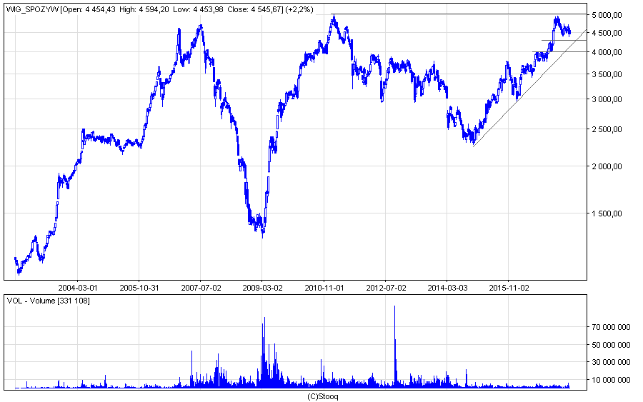
Task: Click the 2010-11-01 date label
Action: click(324, 288)
